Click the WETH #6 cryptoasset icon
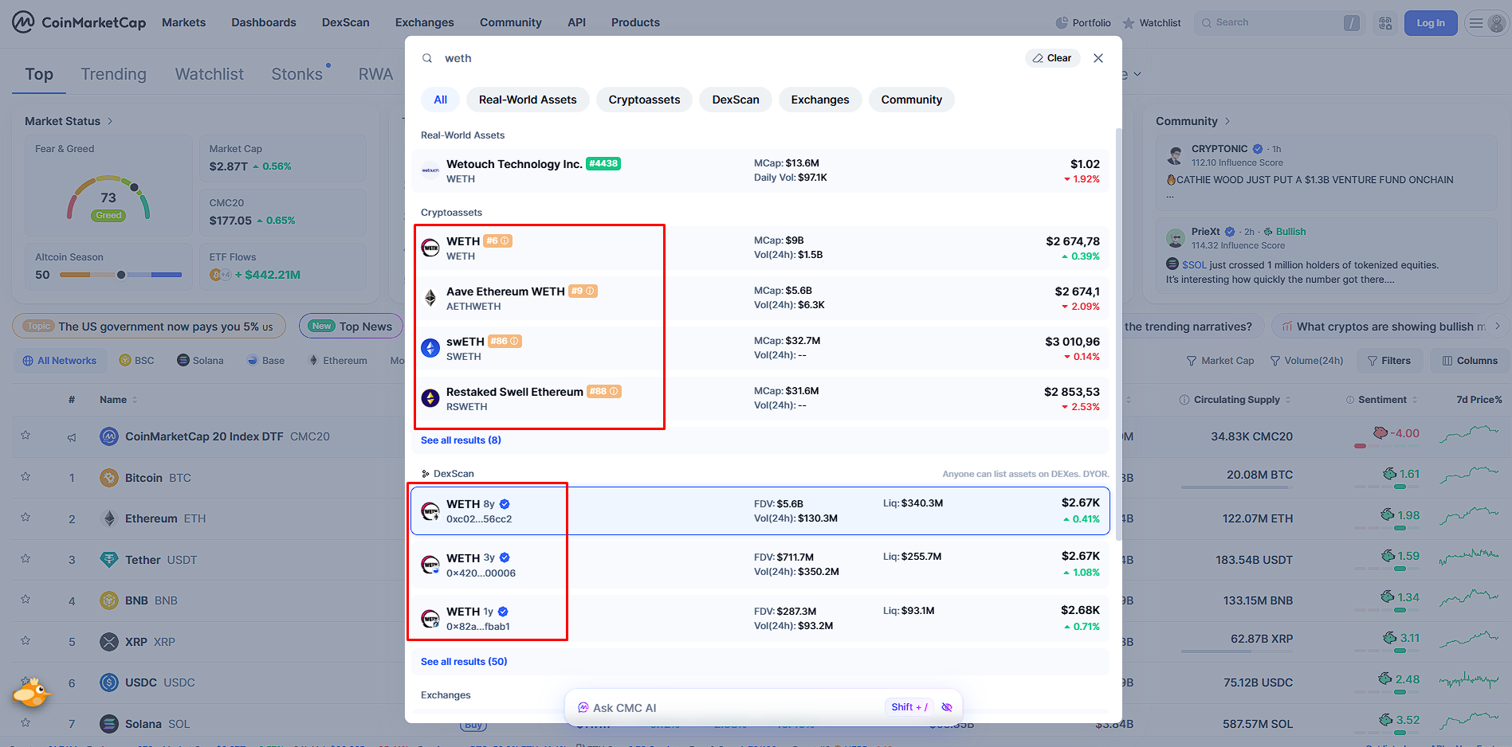The height and width of the screenshot is (747, 1512). pyautogui.click(x=430, y=248)
